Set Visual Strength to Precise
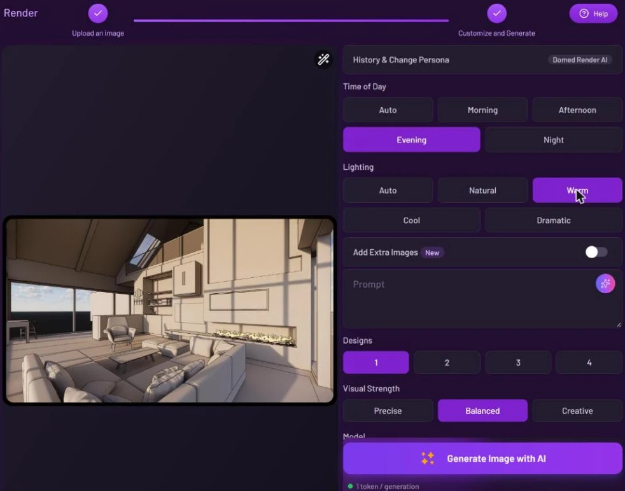The image size is (625, 491). coord(388,411)
